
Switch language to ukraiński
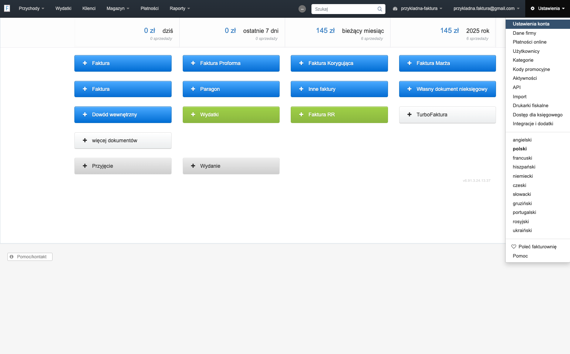(x=538, y=231)
